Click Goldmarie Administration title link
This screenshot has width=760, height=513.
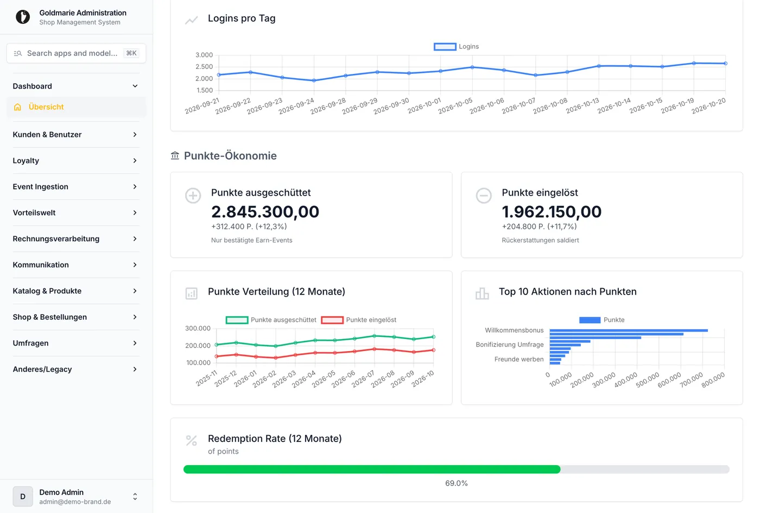(83, 12)
